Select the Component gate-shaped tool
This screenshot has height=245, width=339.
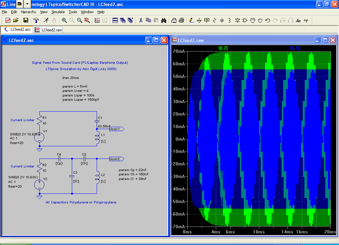click(x=245, y=20)
